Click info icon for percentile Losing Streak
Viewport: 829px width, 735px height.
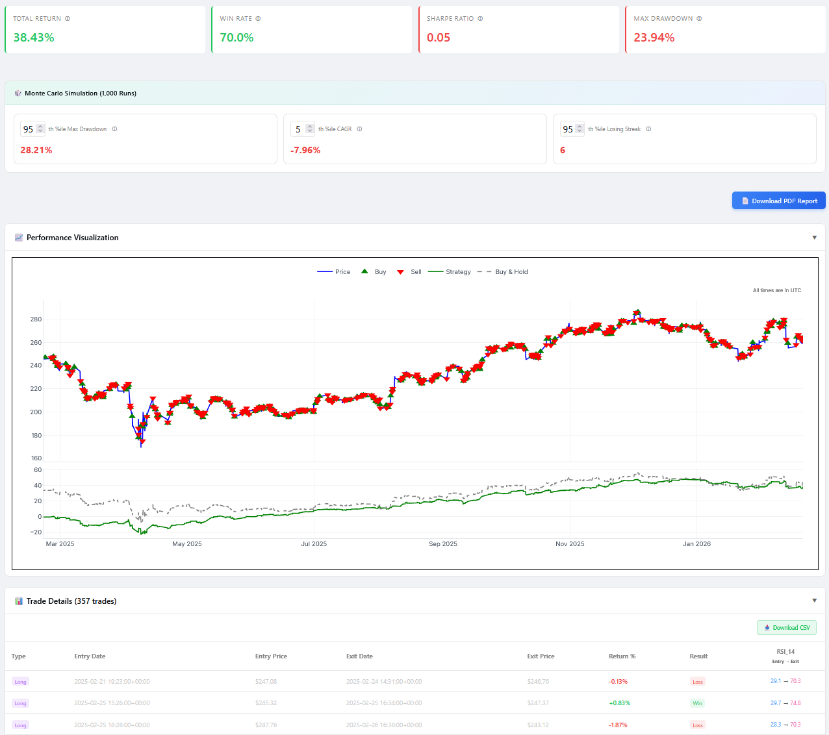(x=648, y=129)
